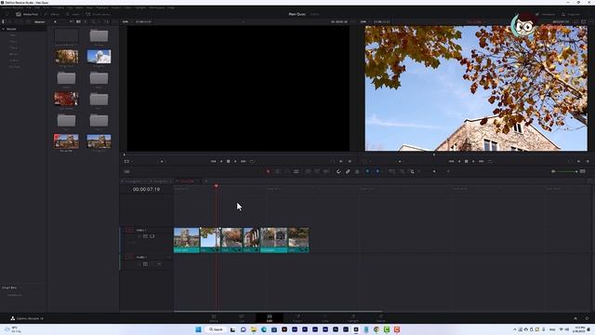The height and width of the screenshot is (335, 595).
Task: Open the Sound Library panel button
Action: 98,14
